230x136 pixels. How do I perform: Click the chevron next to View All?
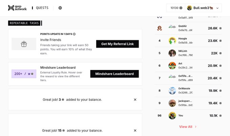tap(195, 127)
